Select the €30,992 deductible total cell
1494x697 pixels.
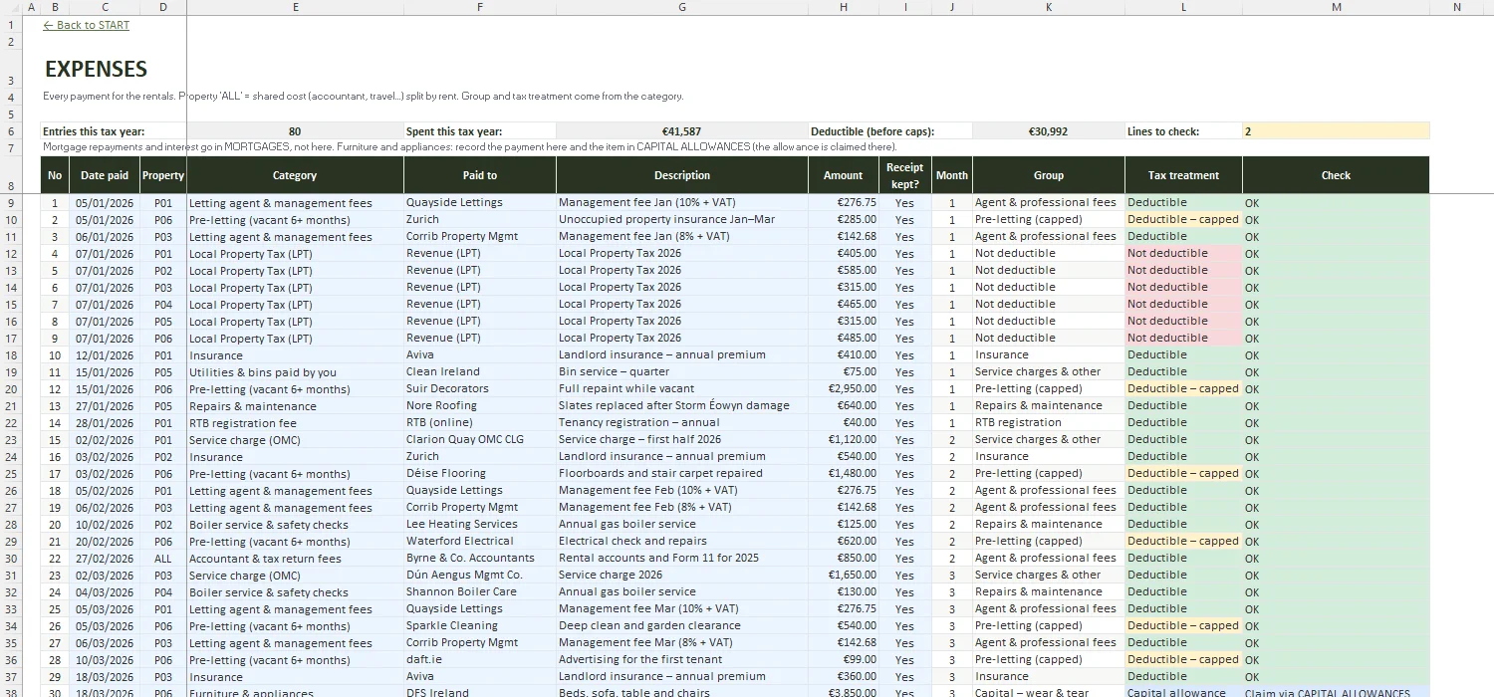(x=1048, y=130)
